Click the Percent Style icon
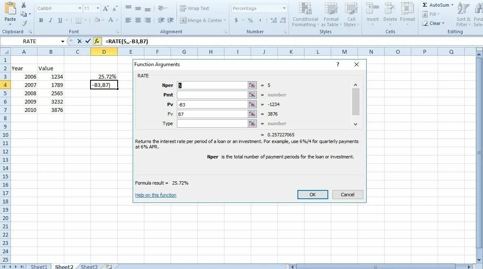Image resolution: width=483 pixels, height=269 pixels. pos(250,20)
